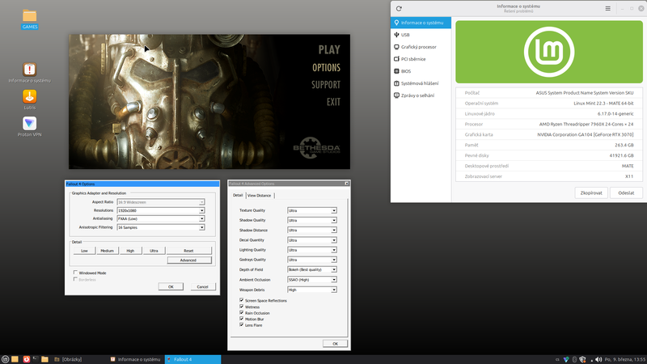
Task: Open the Proton VPN desktop icon
Action: tap(29, 126)
